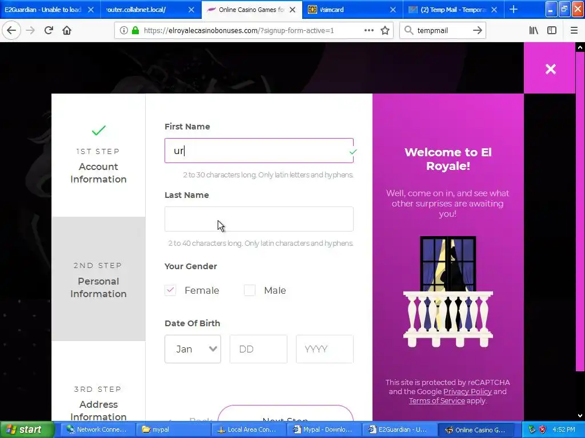585x438 pixels.
Task: Open the Firefox hamburger menu
Action: click(574, 30)
